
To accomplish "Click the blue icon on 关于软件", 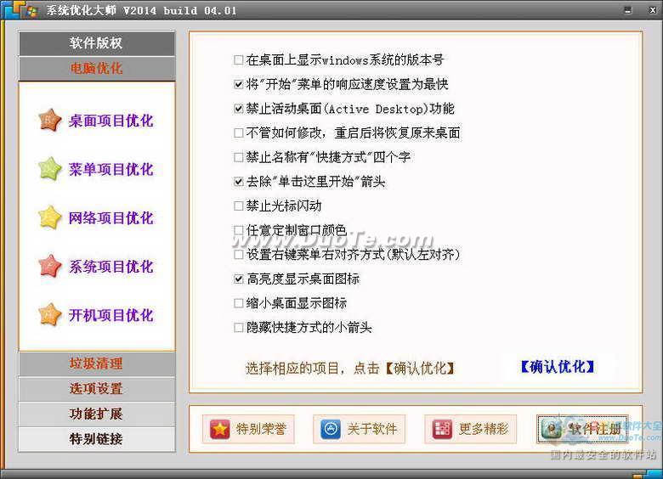I will [x=331, y=429].
